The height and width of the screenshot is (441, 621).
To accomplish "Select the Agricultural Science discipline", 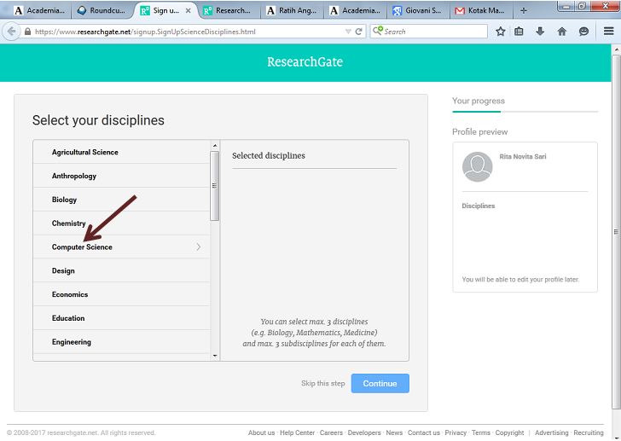I will click(x=121, y=152).
